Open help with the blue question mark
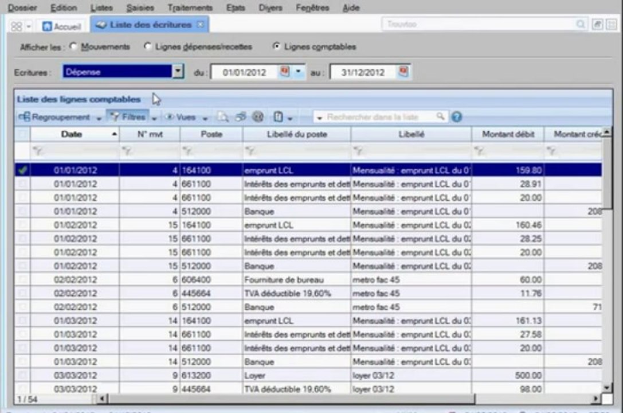The image size is (623, 413). [x=457, y=117]
